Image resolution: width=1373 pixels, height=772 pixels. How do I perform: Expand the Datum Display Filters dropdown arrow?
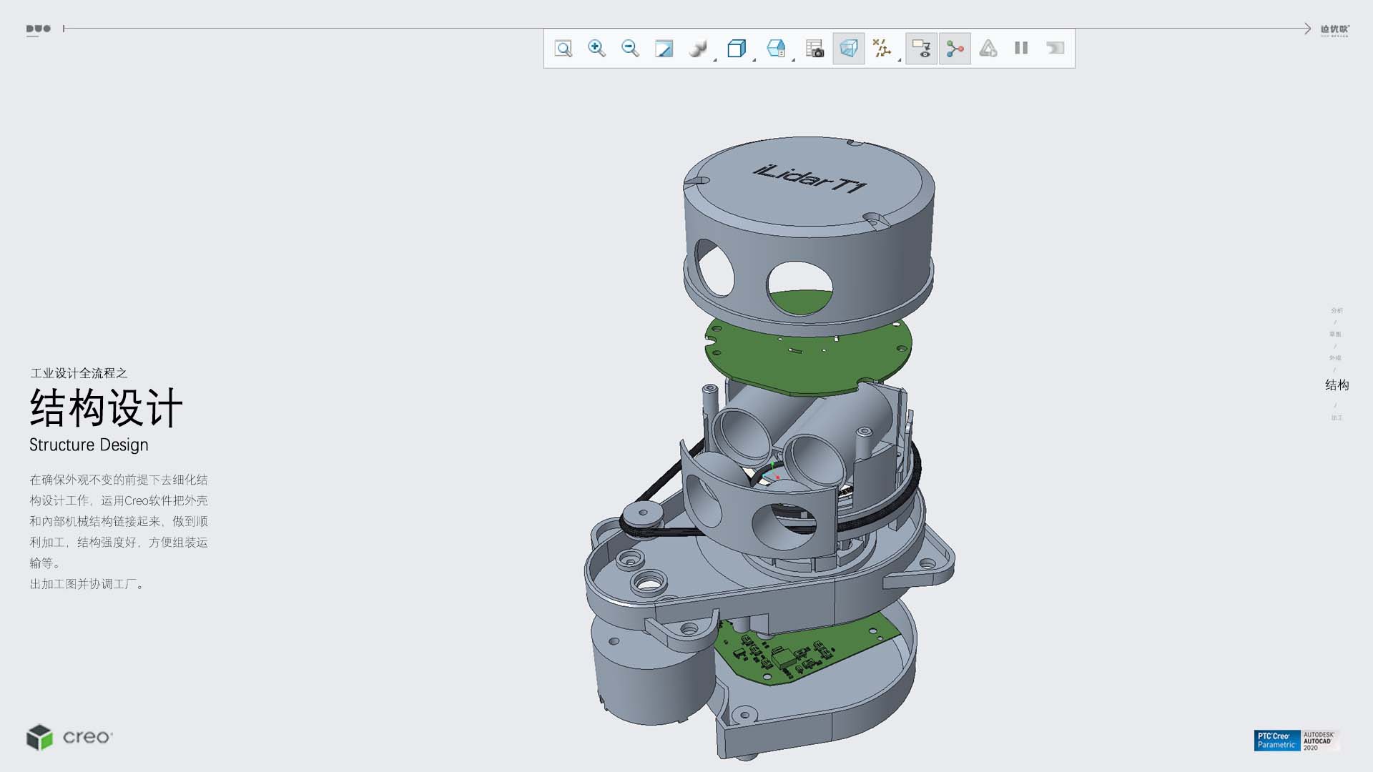pos(900,60)
